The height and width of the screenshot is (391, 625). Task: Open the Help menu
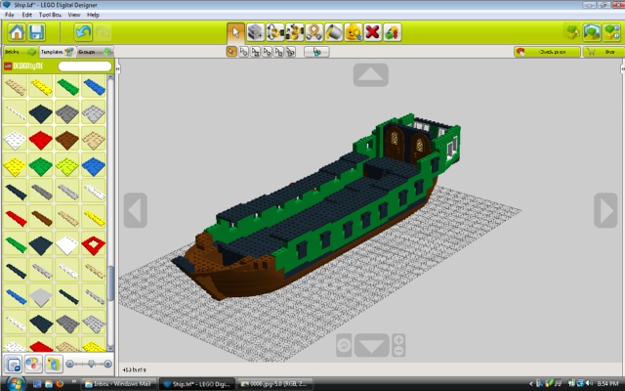click(x=93, y=15)
